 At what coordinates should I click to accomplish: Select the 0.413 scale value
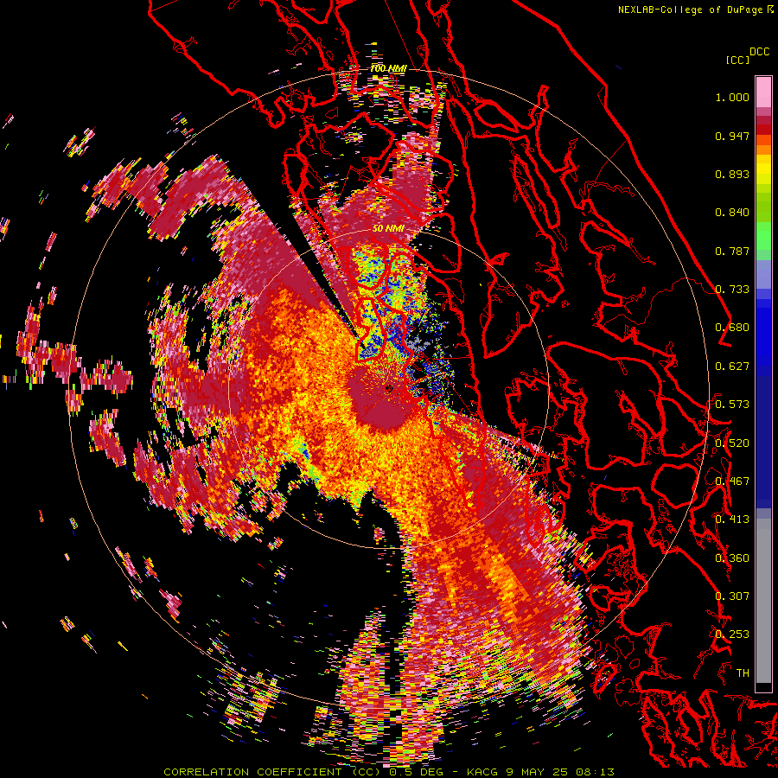pos(732,520)
